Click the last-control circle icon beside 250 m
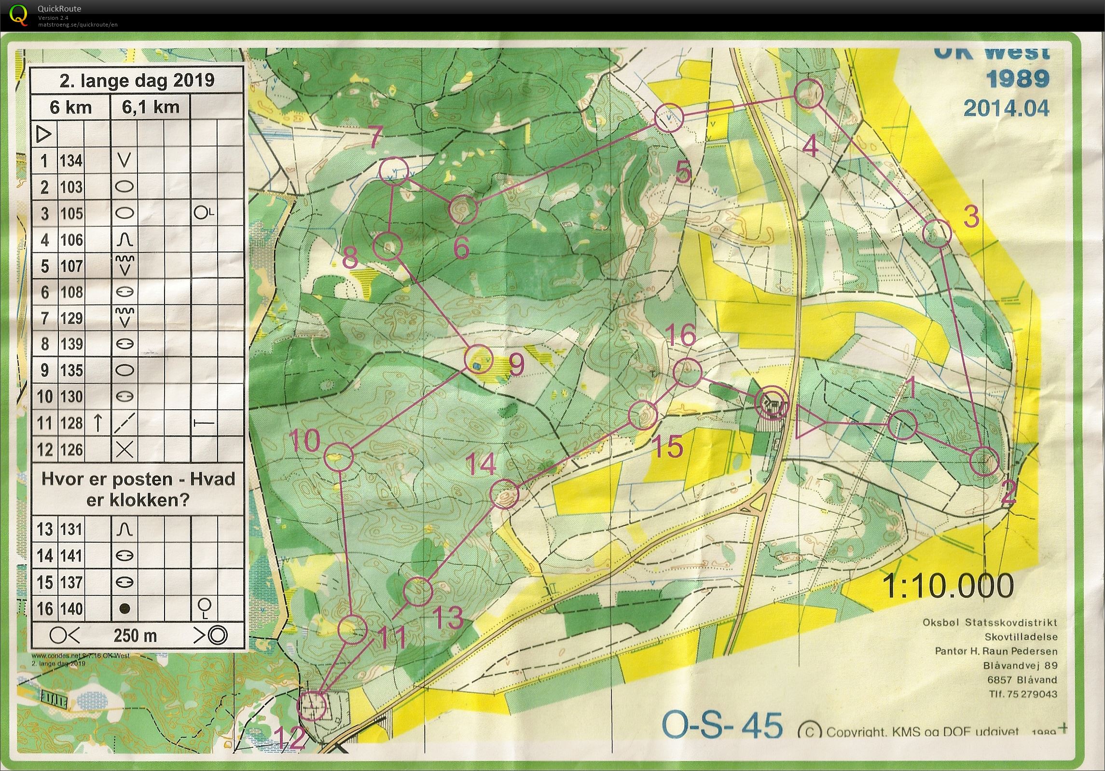The height and width of the screenshot is (771, 1105). [65, 636]
